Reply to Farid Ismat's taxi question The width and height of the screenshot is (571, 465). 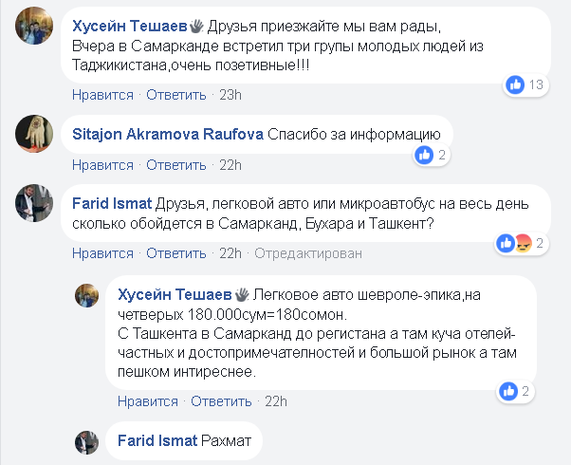point(176,253)
